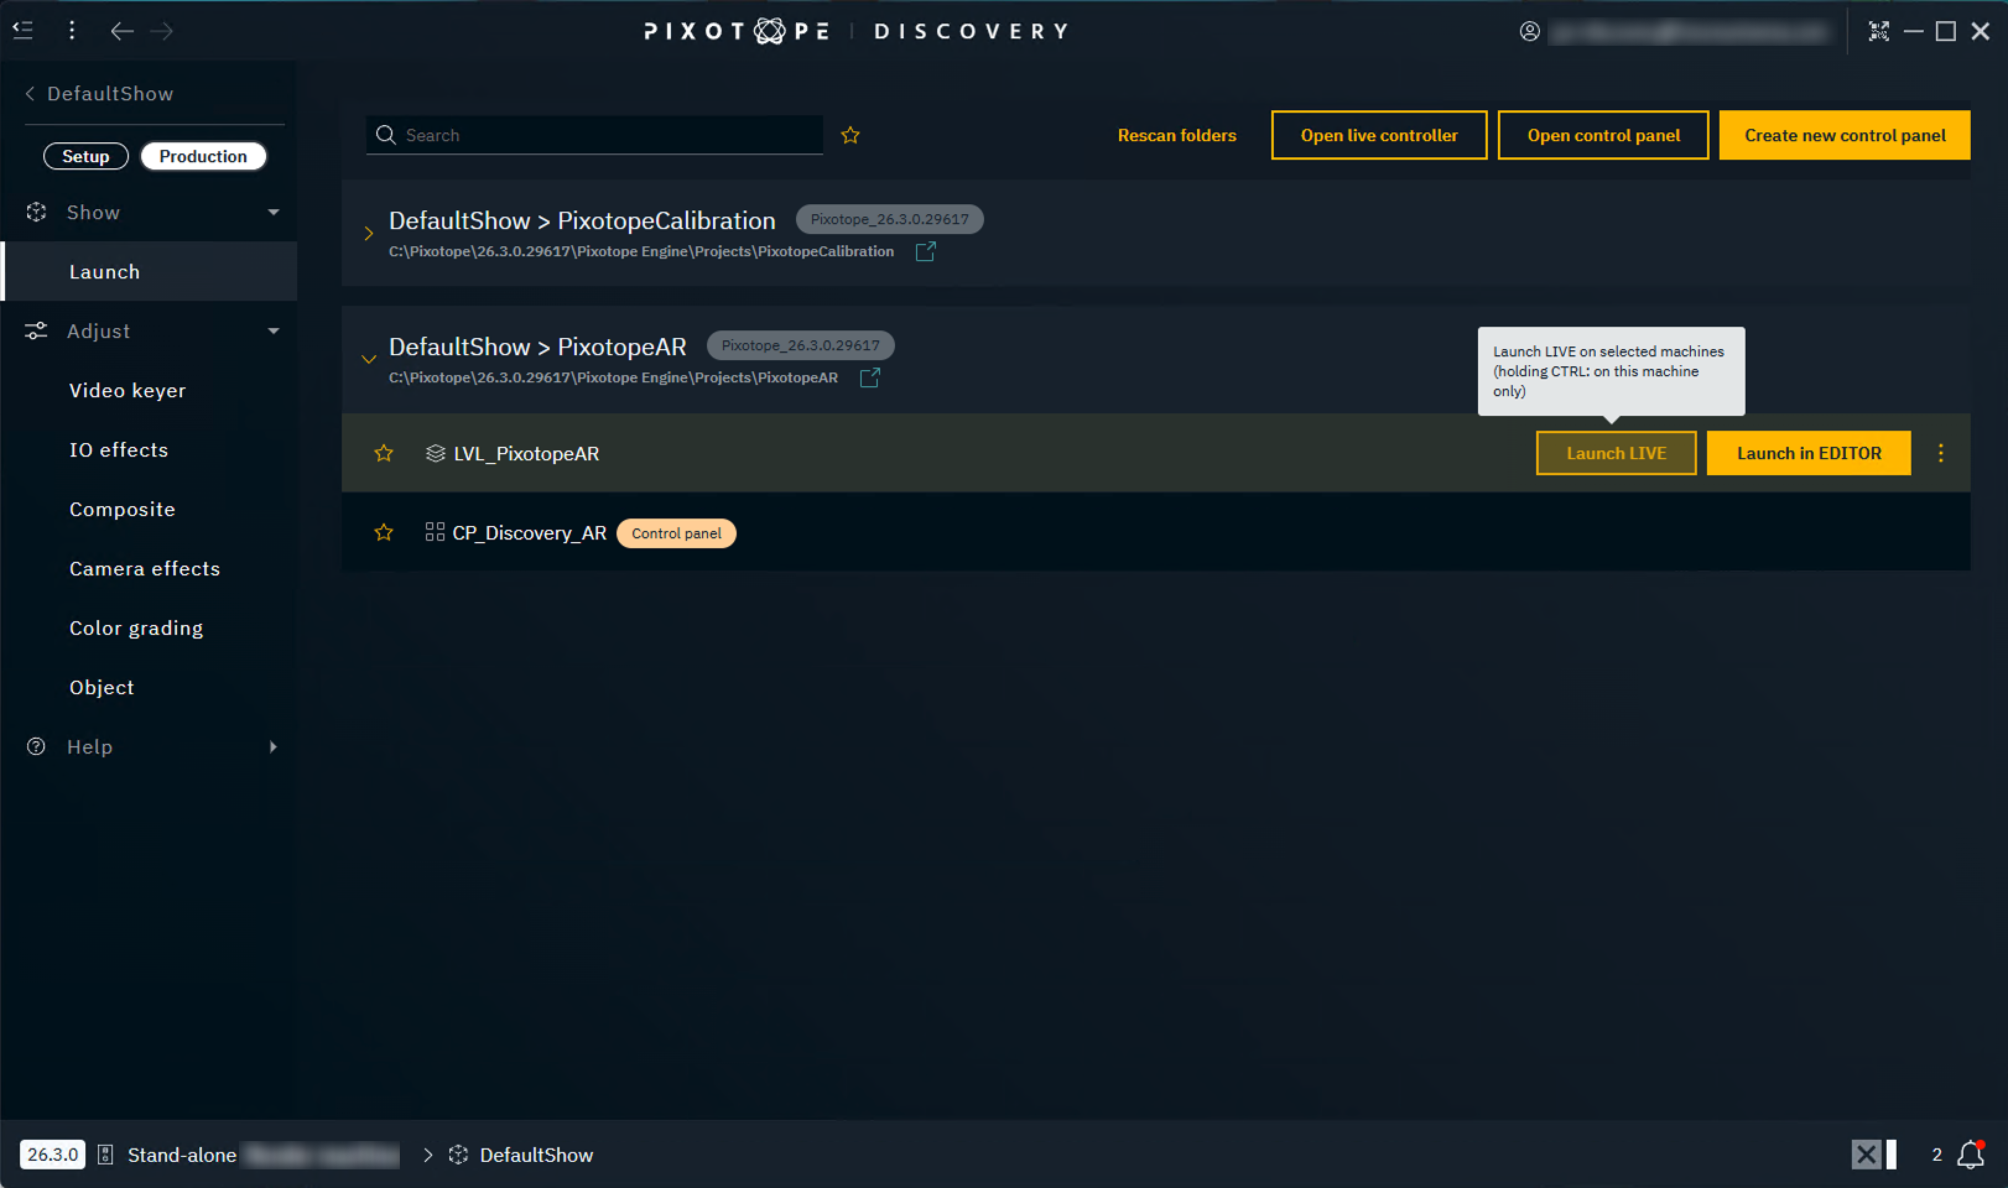Go forward with the right arrow icon
Viewport: 2008px width, 1188px height.
[163, 31]
